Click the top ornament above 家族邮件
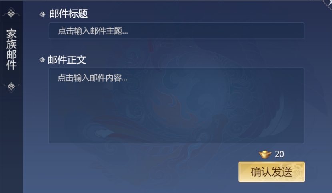 11,13
